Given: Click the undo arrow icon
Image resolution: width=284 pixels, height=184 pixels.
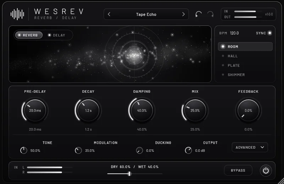Looking at the screenshot, I should [x=198, y=14].
